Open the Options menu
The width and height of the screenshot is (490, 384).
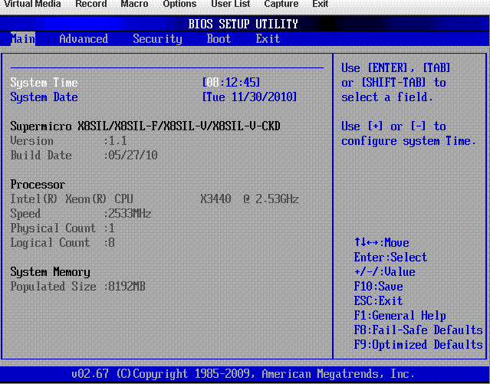[x=179, y=4]
